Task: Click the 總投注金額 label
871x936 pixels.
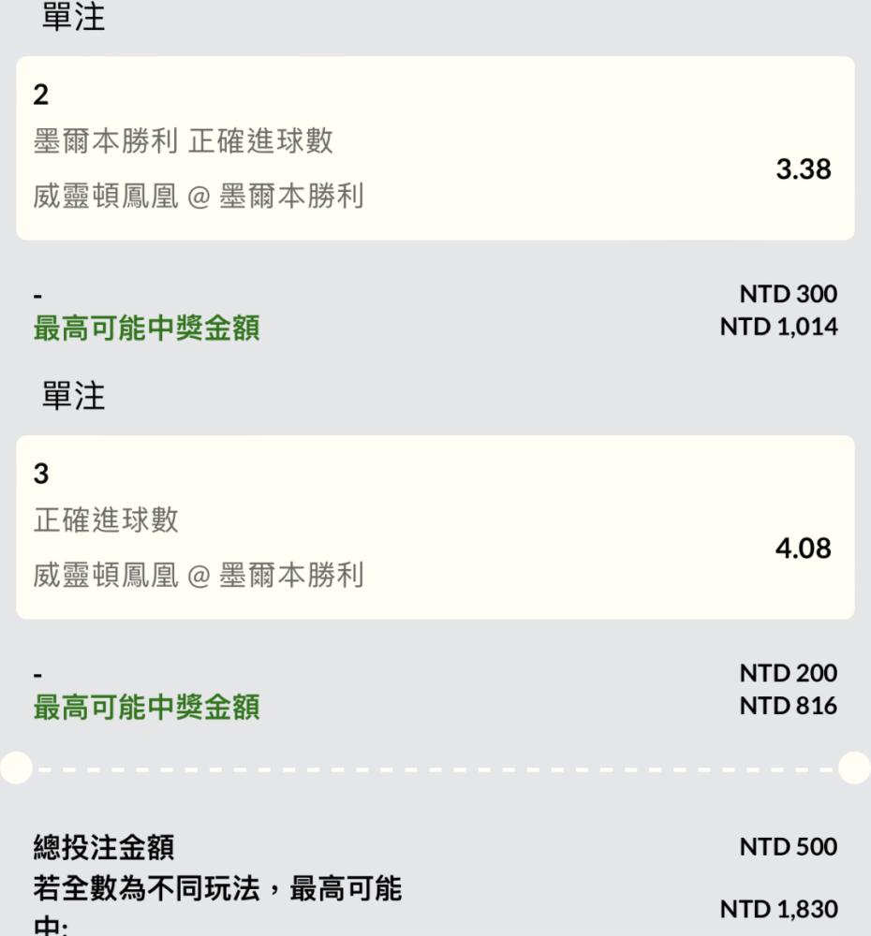Action: [104, 847]
